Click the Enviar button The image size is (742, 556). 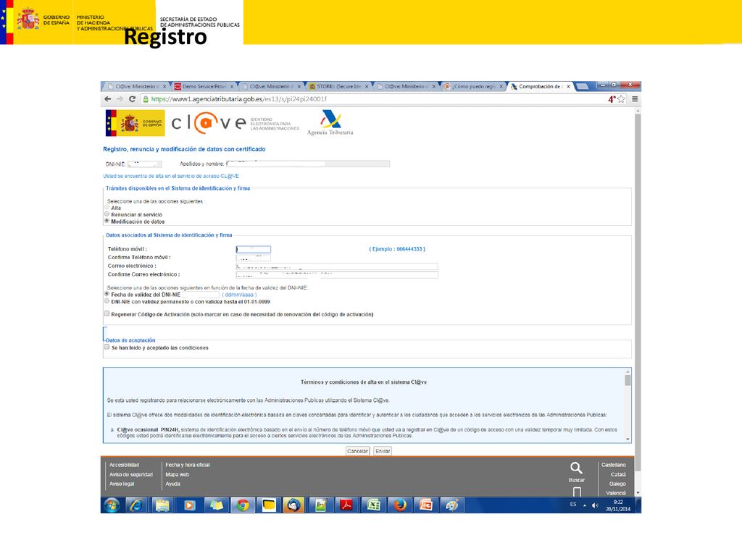[383, 451]
